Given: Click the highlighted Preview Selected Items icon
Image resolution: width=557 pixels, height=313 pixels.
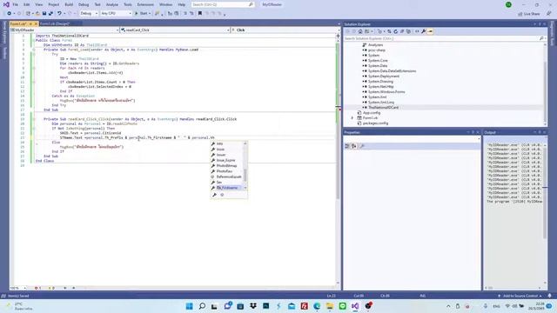Looking at the screenshot, I should coord(430,31).
